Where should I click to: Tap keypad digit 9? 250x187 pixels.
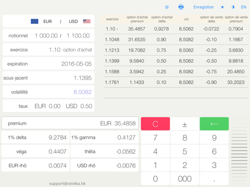click(x=214, y=138)
